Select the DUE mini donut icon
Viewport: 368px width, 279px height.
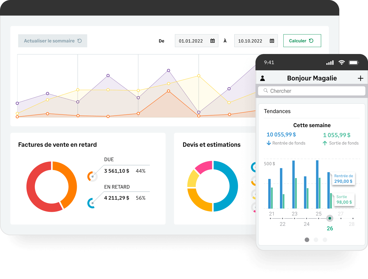(x=92, y=176)
